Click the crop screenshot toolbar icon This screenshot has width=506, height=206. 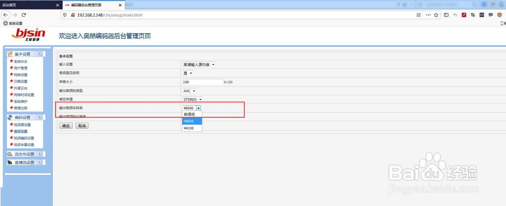(473, 15)
